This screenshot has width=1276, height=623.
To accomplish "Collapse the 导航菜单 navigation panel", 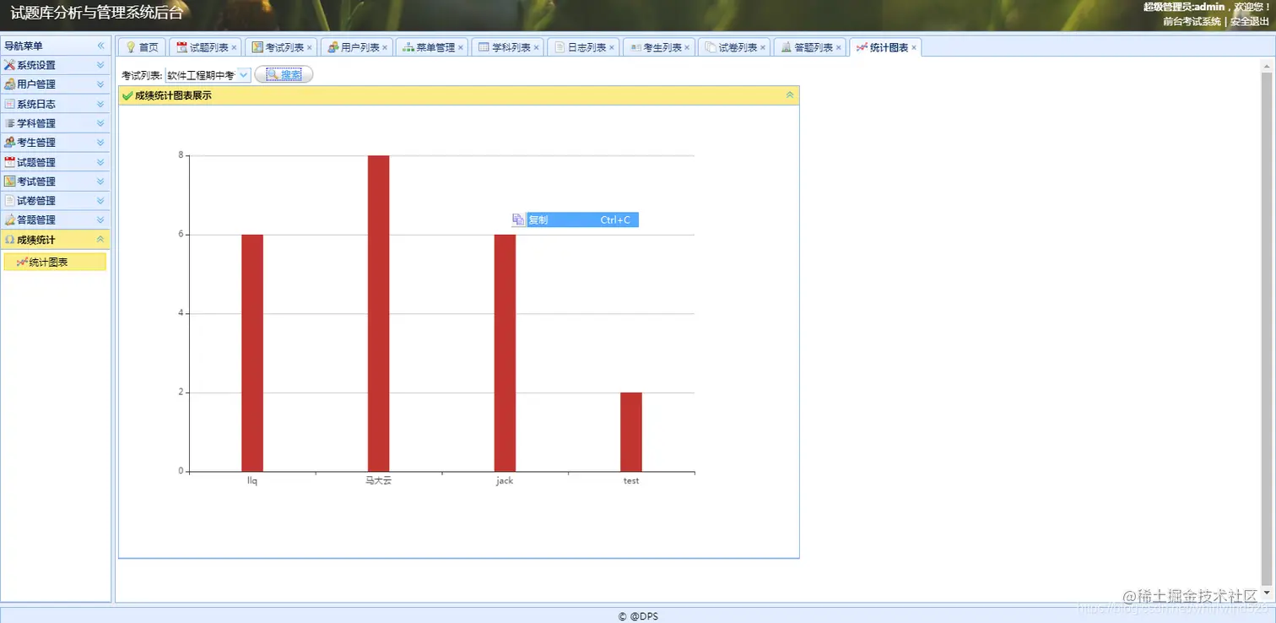I will 101,46.
